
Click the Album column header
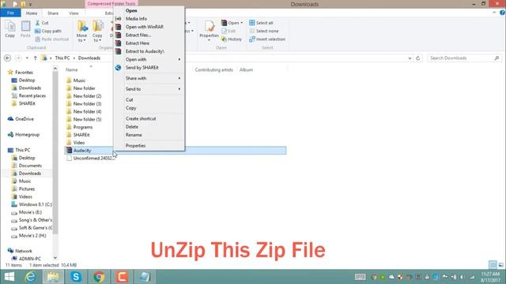tap(246, 70)
